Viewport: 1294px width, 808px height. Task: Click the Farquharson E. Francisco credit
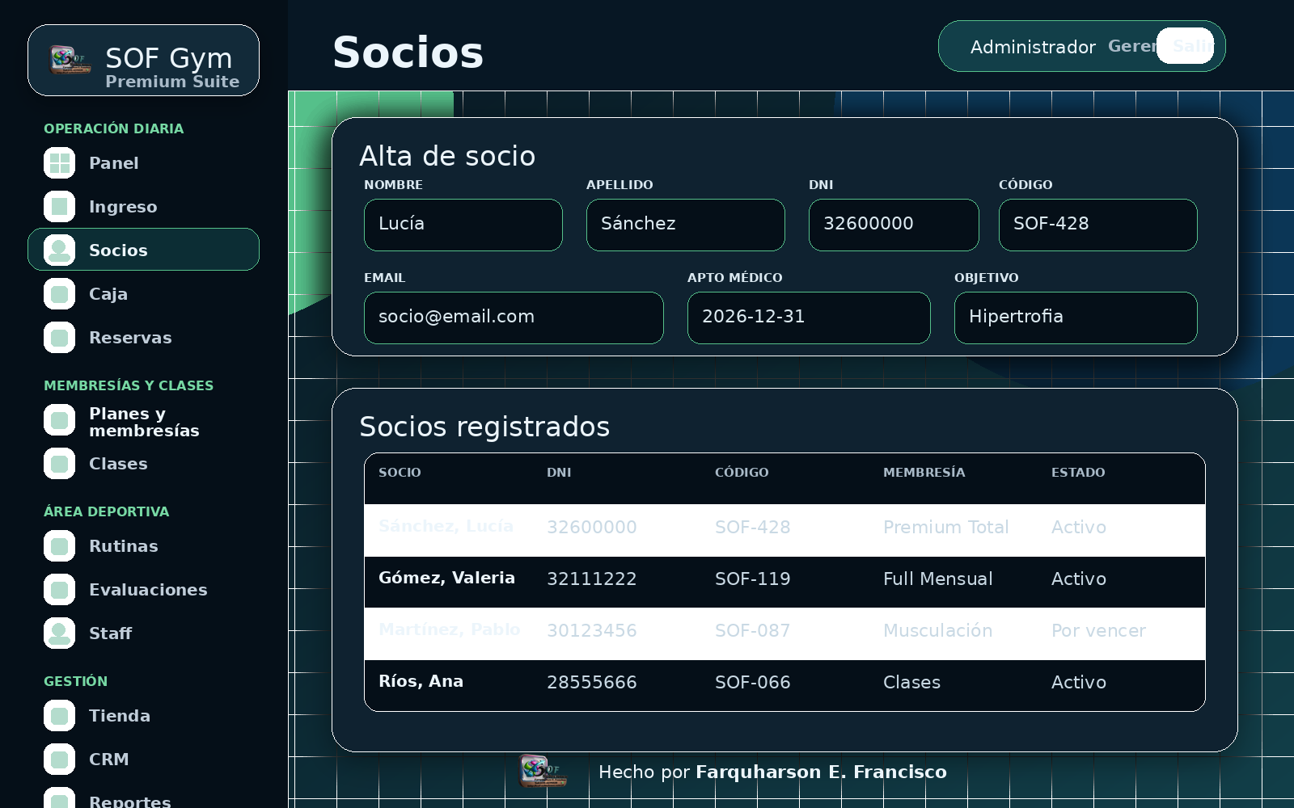click(821, 772)
